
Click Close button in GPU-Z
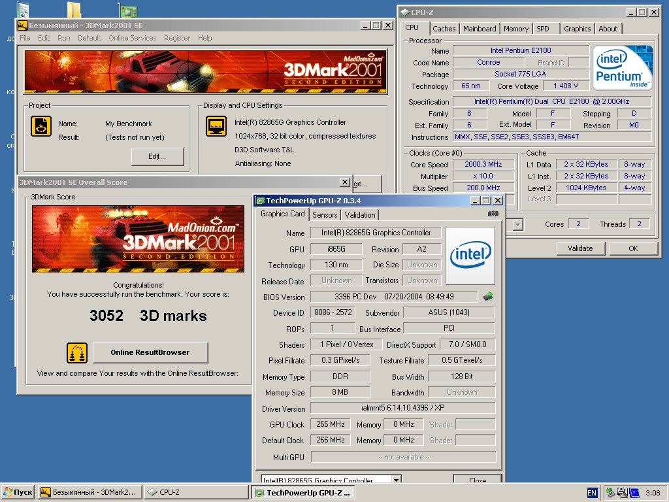point(478,479)
